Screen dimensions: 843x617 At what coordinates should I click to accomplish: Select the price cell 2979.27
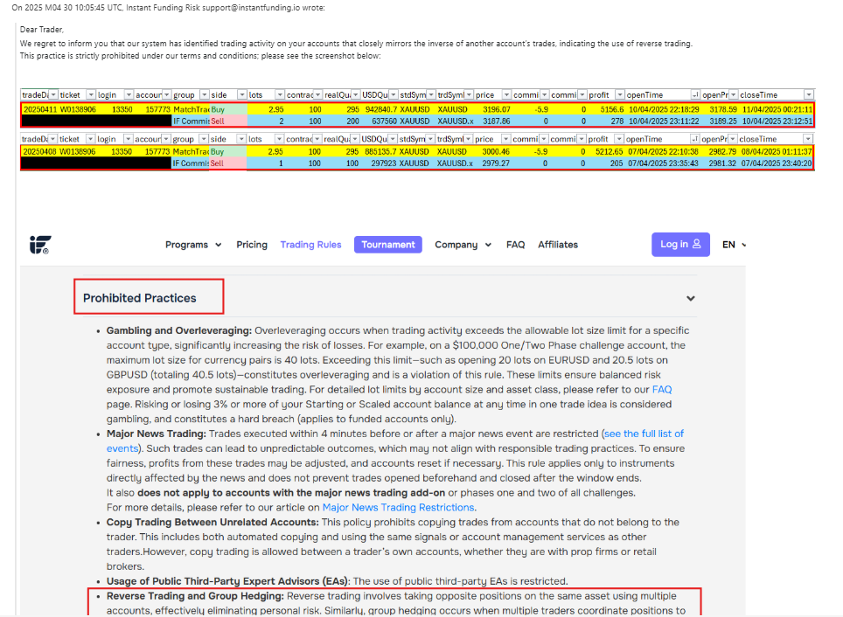pos(492,163)
